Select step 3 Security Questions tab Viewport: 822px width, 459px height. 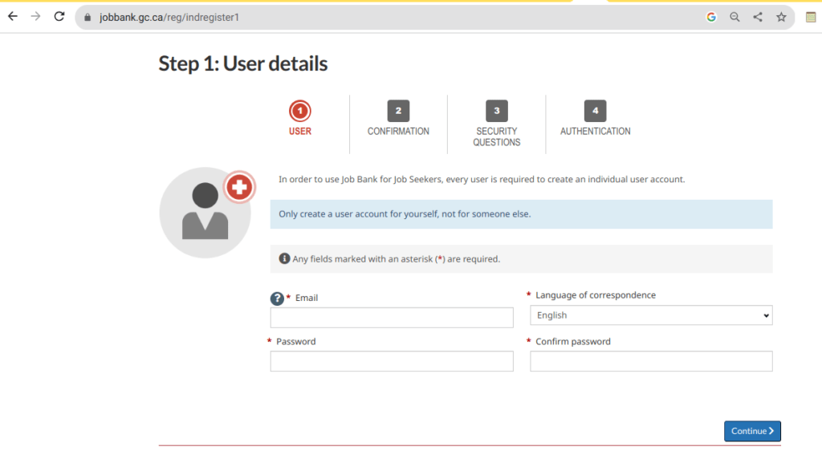[496, 124]
